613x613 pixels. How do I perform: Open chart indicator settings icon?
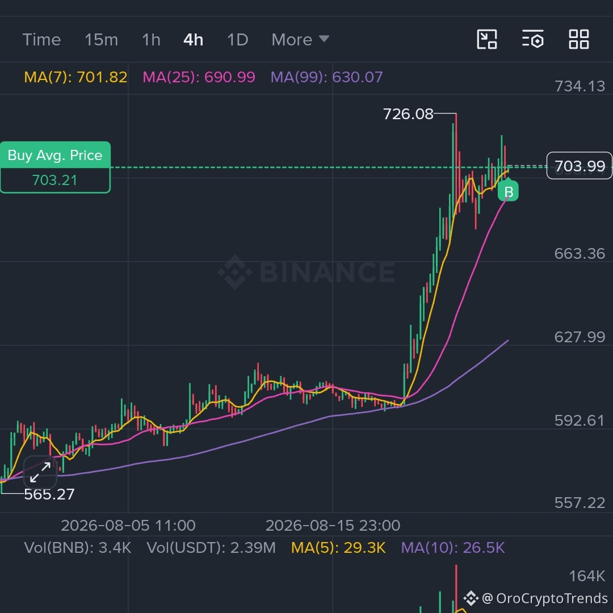pos(533,40)
